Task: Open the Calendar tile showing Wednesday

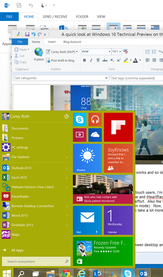Action: [118, 220]
